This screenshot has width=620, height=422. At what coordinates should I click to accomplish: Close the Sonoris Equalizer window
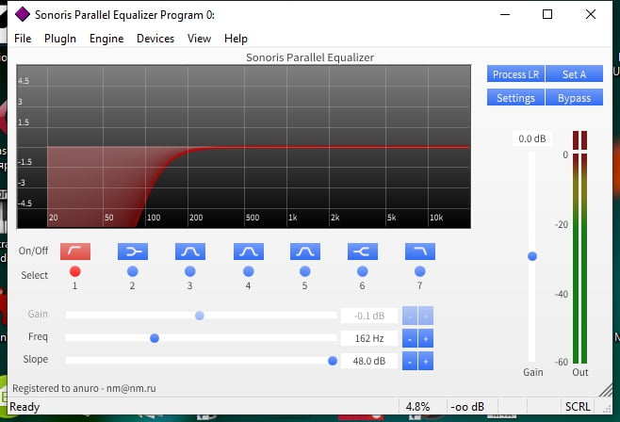click(591, 15)
